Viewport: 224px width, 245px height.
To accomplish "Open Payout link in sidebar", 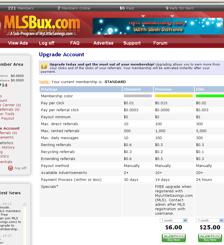I will 8,118.
